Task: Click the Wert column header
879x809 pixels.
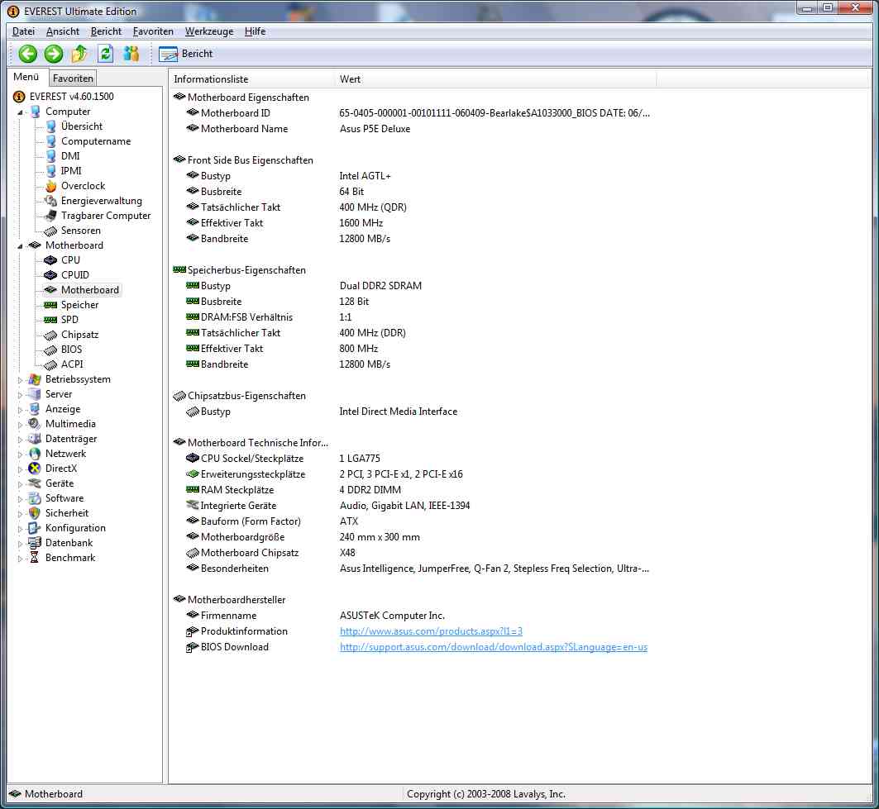Action: (495, 79)
